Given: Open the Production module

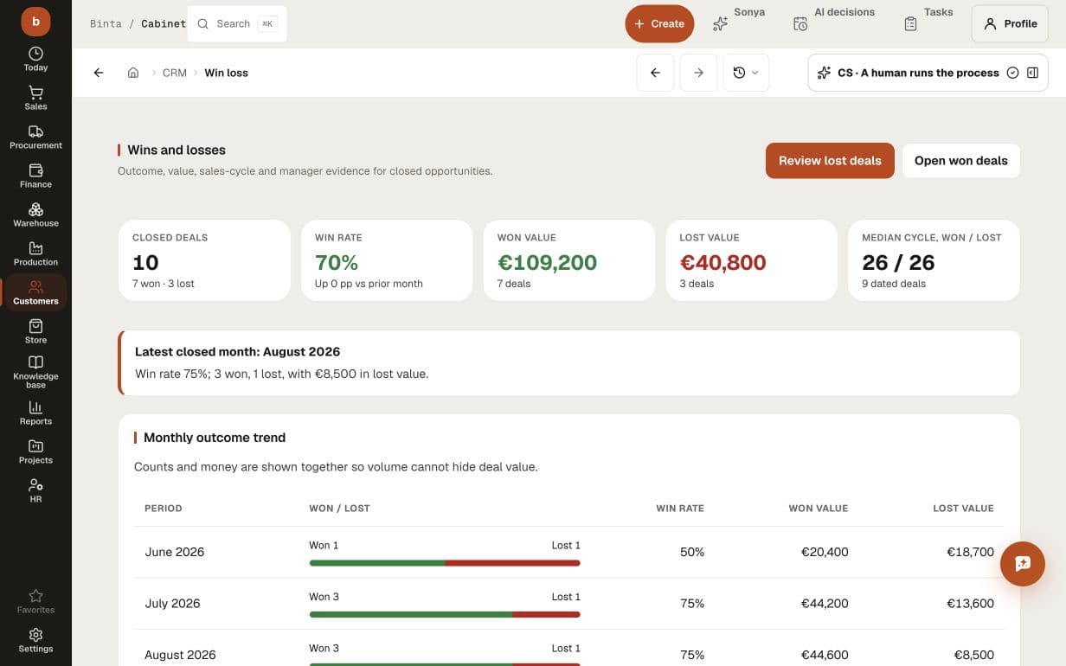Looking at the screenshot, I should click(x=35, y=253).
